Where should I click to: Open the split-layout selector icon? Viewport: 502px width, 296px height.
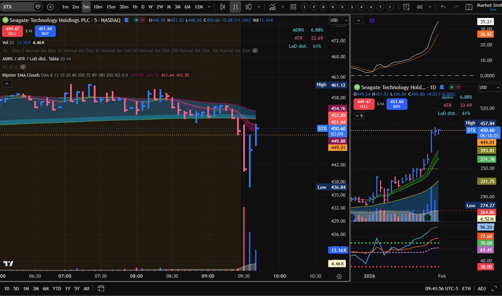(x=470, y=7)
